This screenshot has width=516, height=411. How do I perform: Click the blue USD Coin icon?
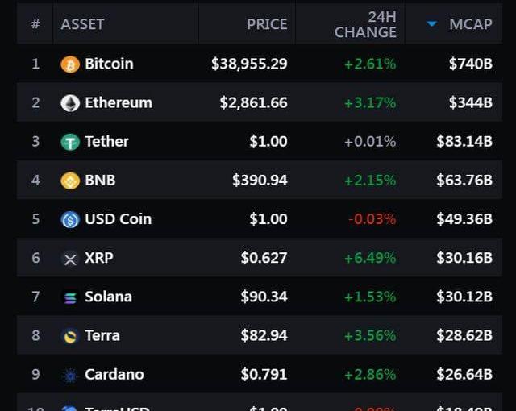70,220
